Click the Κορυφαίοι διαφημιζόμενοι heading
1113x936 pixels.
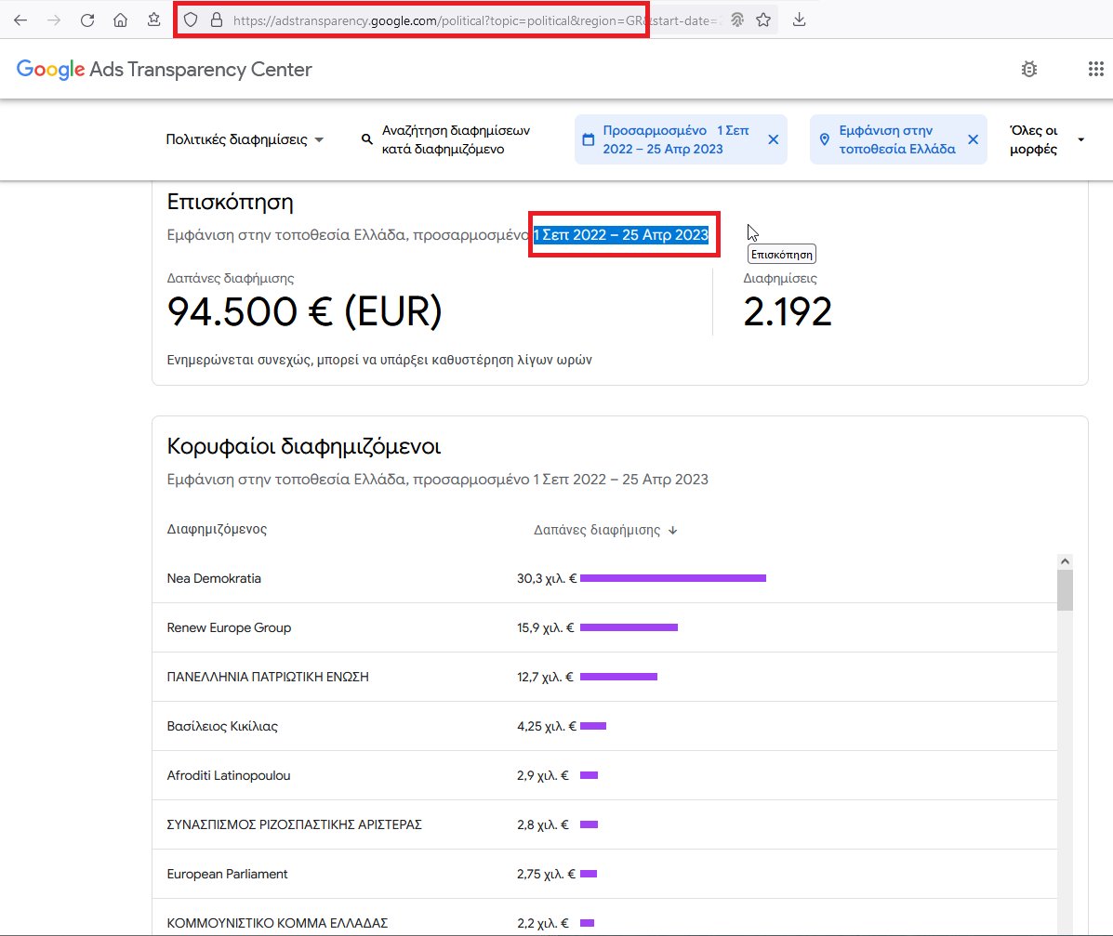coord(304,446)
